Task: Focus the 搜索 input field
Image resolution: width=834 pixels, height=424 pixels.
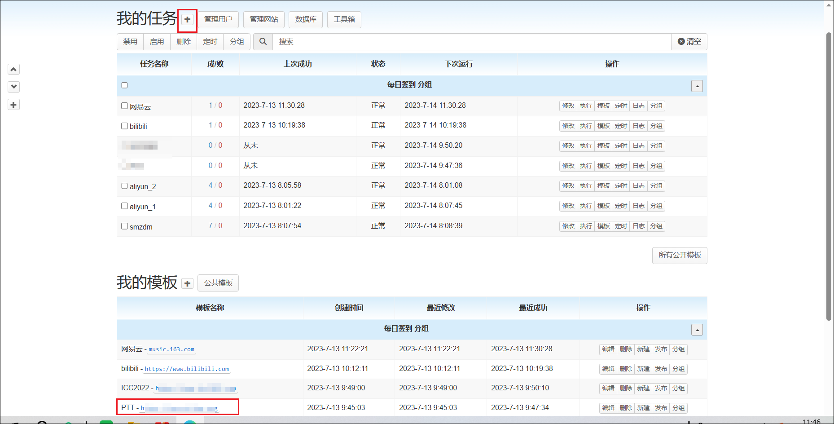Action: 471,42
